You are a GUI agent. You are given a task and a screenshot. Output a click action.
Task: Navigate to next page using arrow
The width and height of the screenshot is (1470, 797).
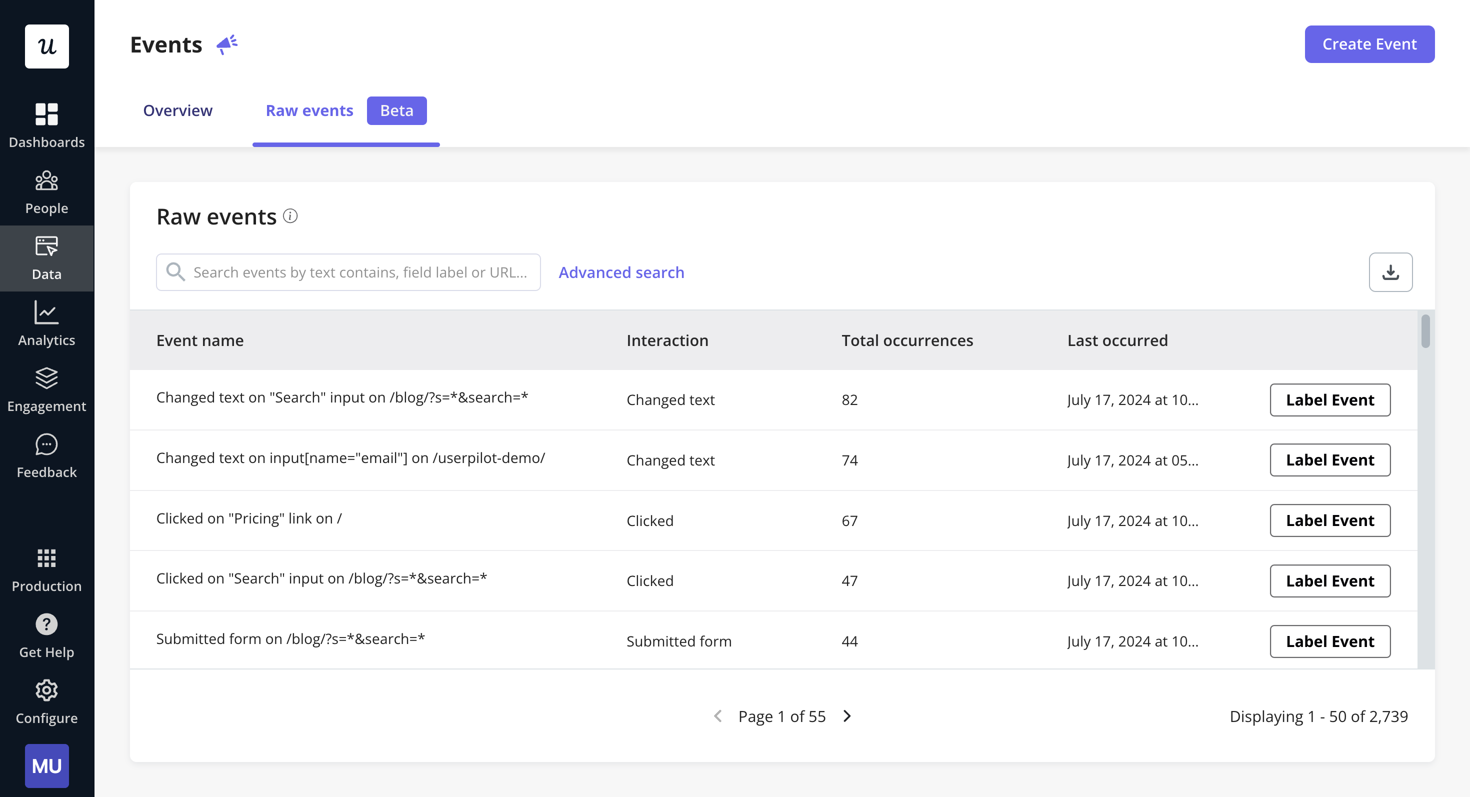coord(846,715)
